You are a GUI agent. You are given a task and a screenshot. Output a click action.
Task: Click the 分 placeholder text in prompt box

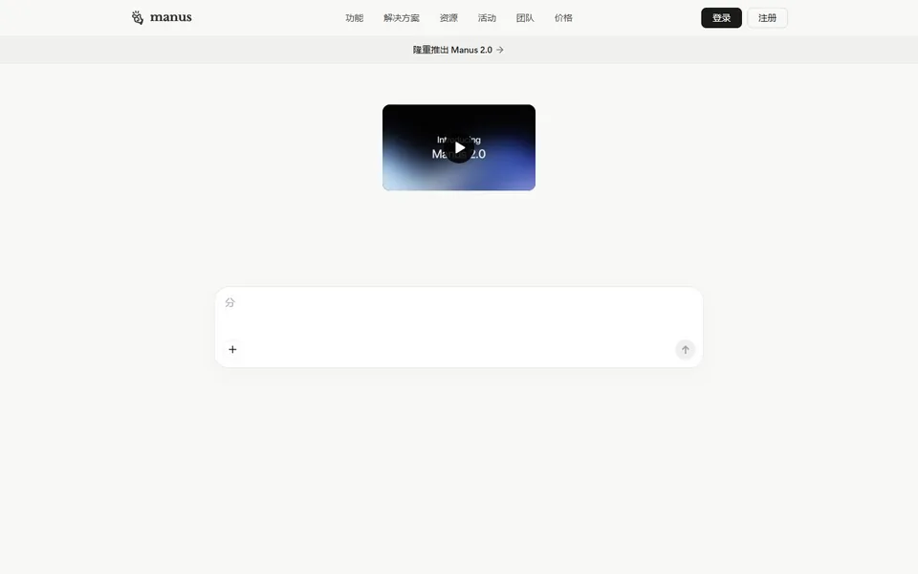230,303
